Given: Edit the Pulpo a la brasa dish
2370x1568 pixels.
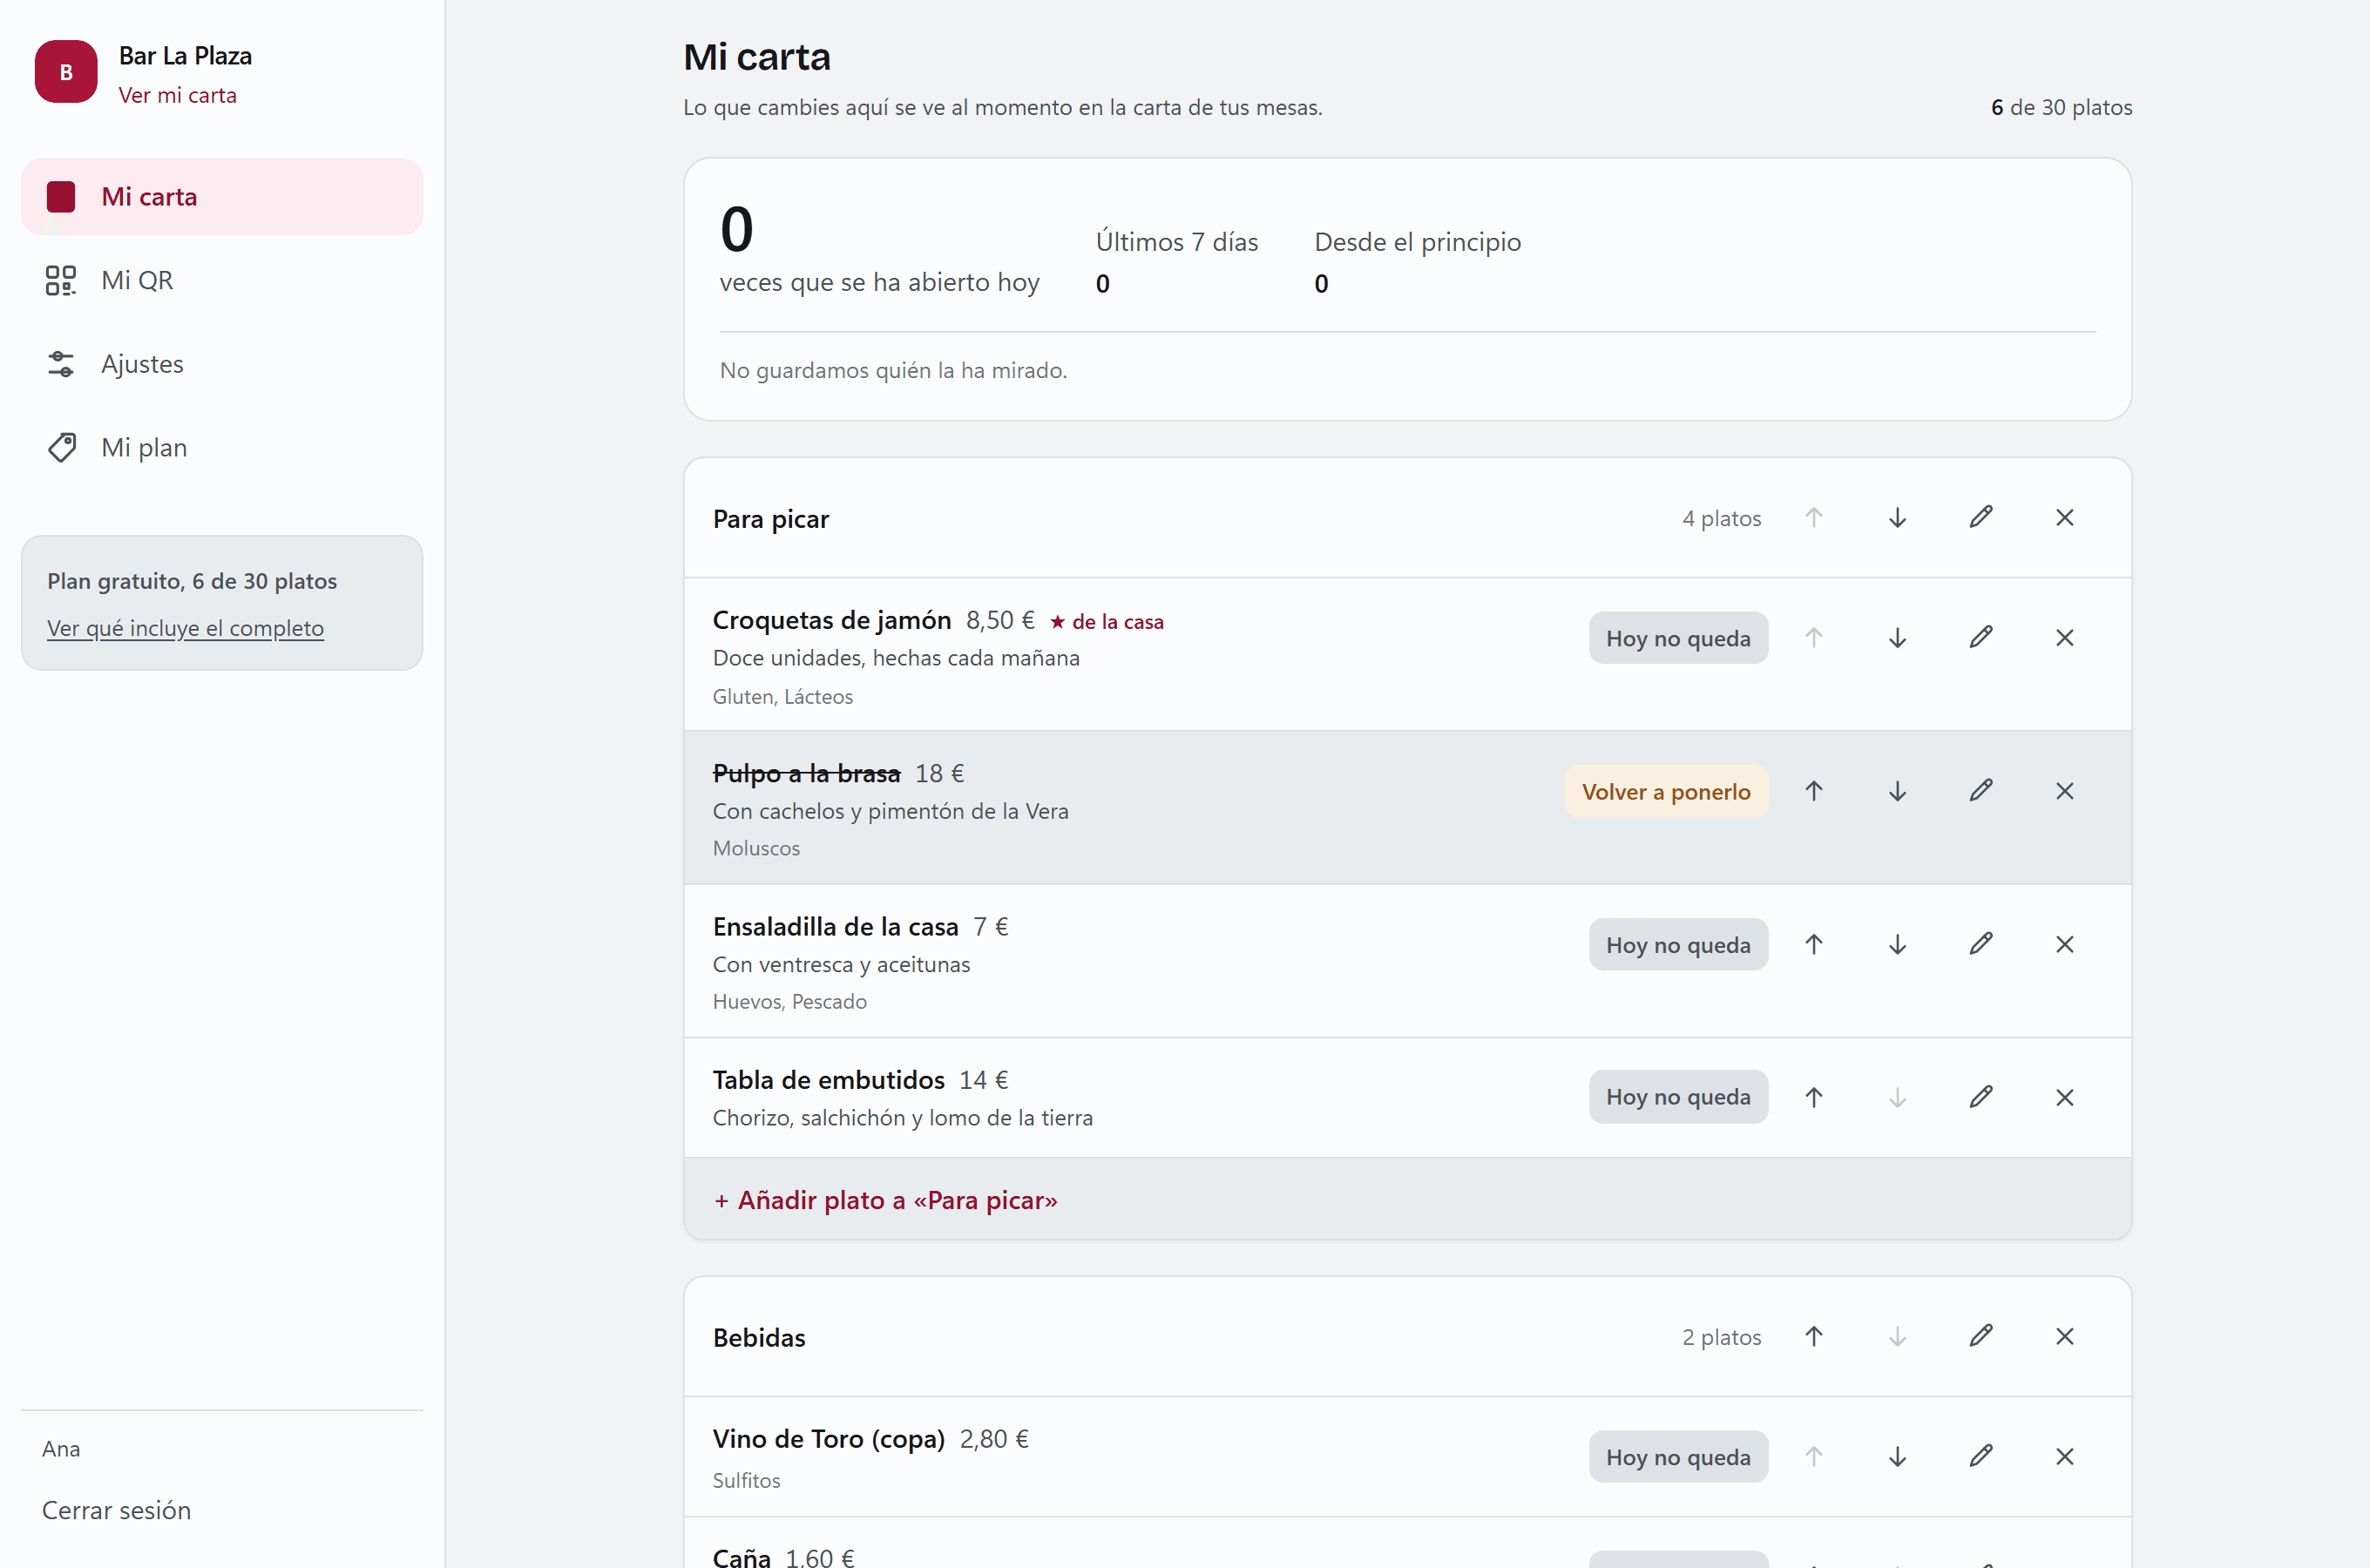Looking at the screenshot, I should point(1981,792).
